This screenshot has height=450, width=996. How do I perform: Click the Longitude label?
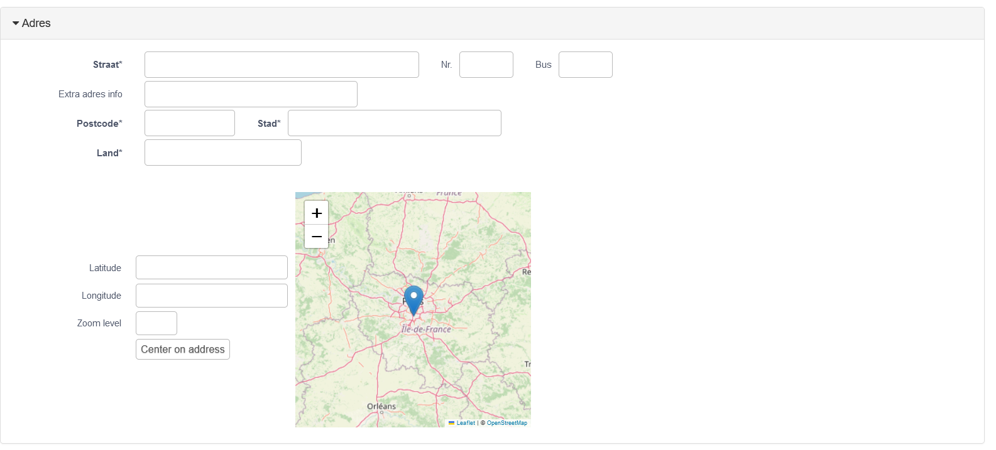point(101,296)
